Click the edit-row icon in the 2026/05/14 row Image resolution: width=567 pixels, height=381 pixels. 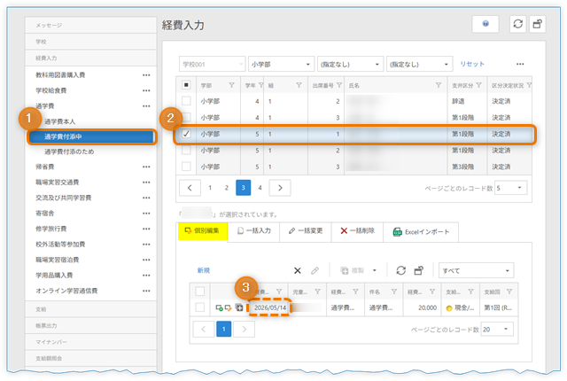point(229,308)
